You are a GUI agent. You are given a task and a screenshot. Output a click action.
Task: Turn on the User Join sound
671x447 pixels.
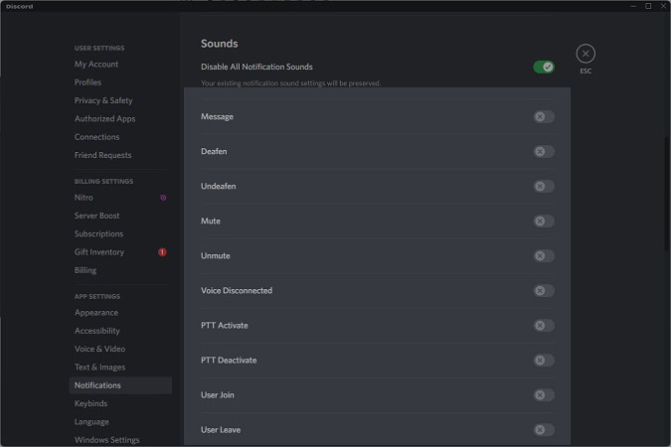coord(543,395)
